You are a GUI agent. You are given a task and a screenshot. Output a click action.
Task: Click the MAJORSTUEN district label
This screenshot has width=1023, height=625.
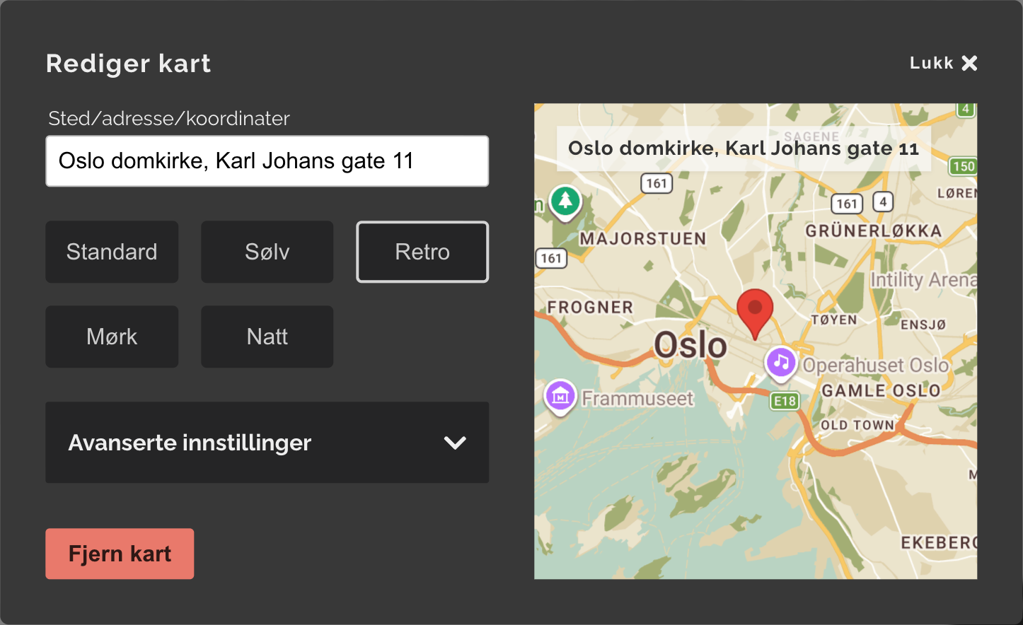pyautogui.click(x=643, y=239)
